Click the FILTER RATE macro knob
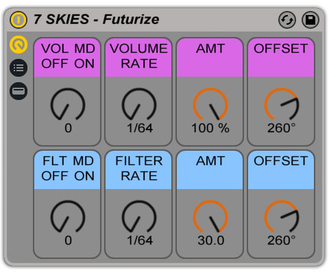The image size is (329, 274). (139, 217)
